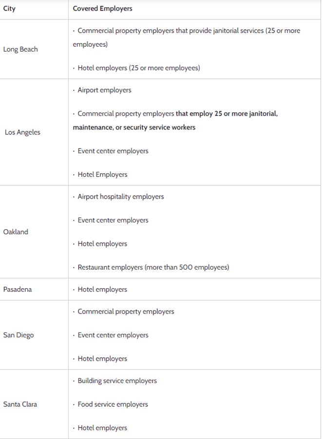Select the Pasadena city cell
Viewport: 322px width, 439px height.
click(18, 289)
